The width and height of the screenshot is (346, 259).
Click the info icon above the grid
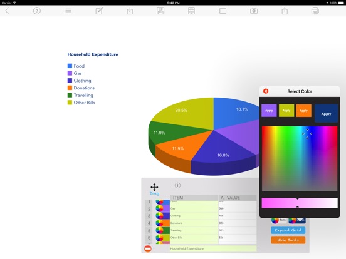[177, 185]
